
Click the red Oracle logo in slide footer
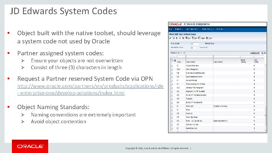(x=30, y=146)
